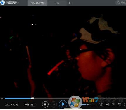Mute the audio via speaker icon
Screen dimensions: 126x110
coord(77,104)
